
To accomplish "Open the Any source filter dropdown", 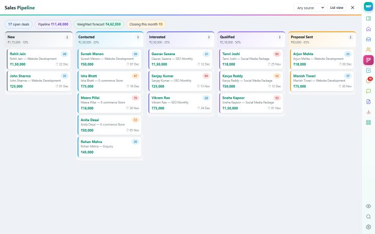I will click(x=309, y=8).
